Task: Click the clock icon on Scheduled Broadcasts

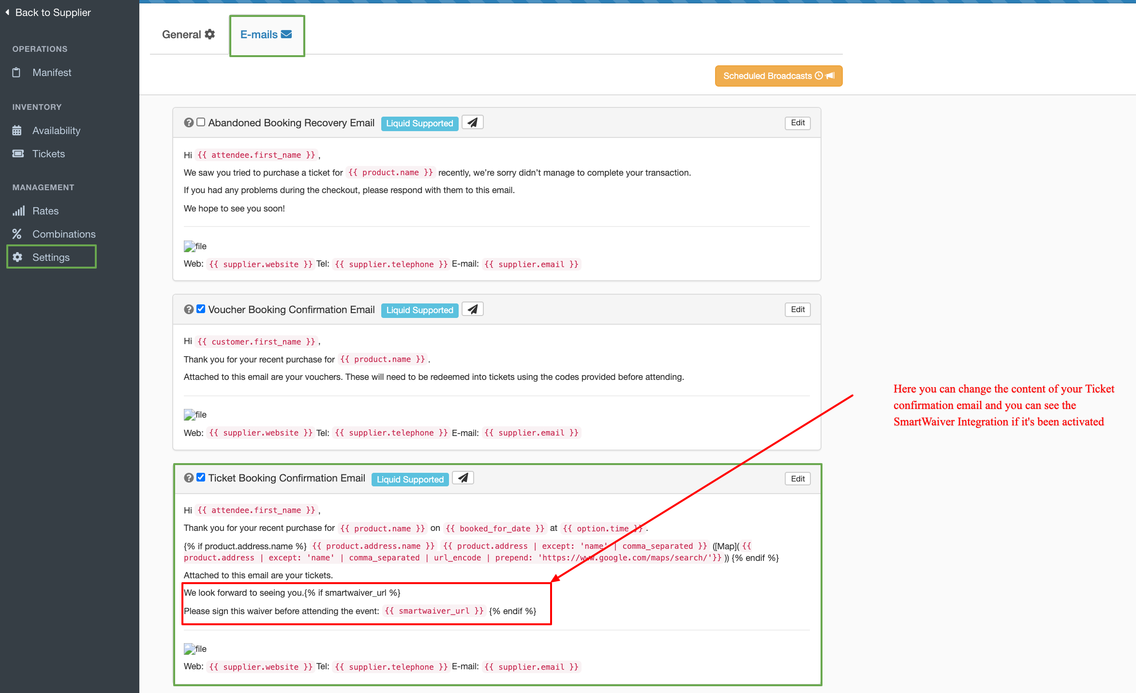Action: 819,76
